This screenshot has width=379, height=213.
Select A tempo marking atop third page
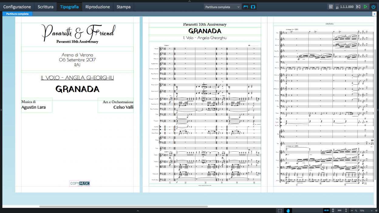tap(292, 29)
